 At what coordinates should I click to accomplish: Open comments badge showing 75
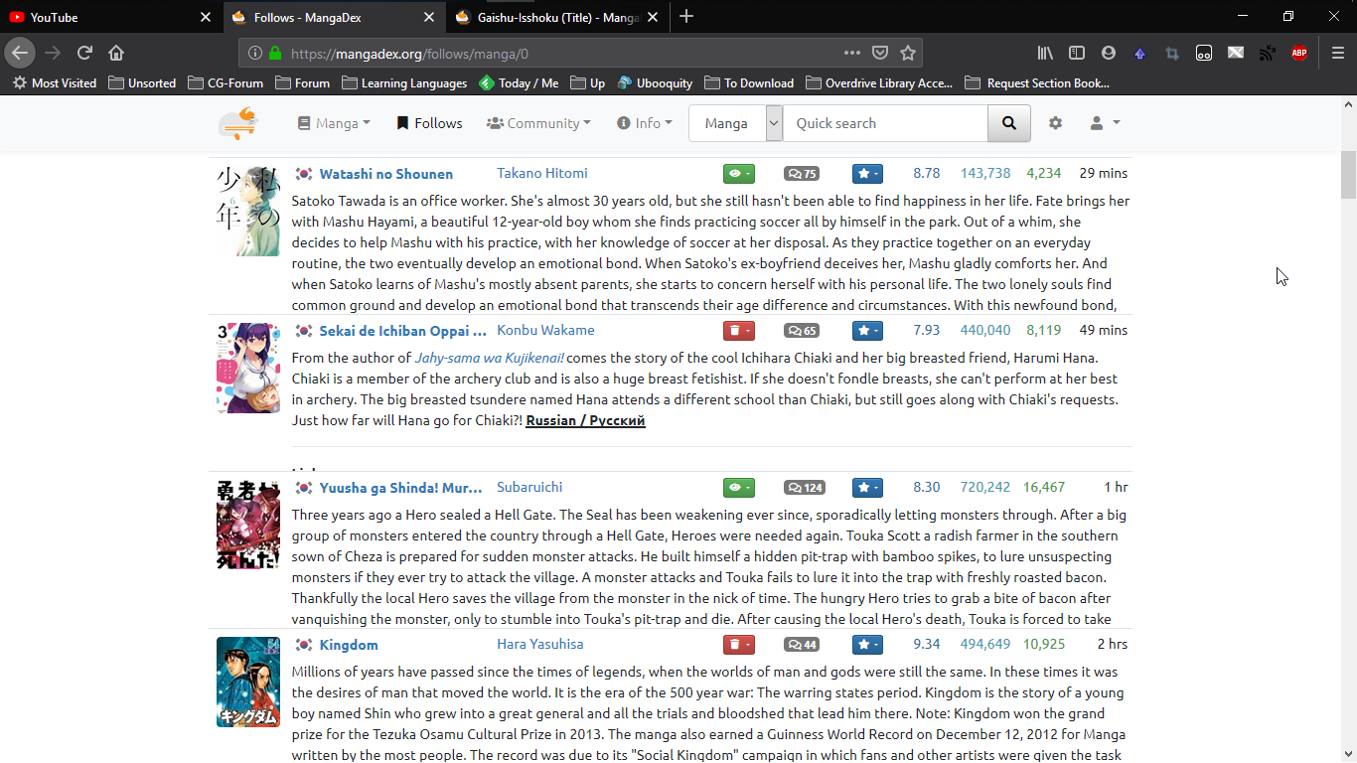(x=801, y=174)
